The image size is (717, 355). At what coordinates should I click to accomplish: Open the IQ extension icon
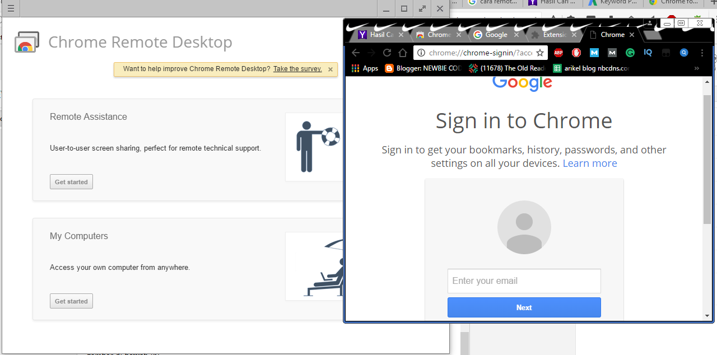pos(648,53)
